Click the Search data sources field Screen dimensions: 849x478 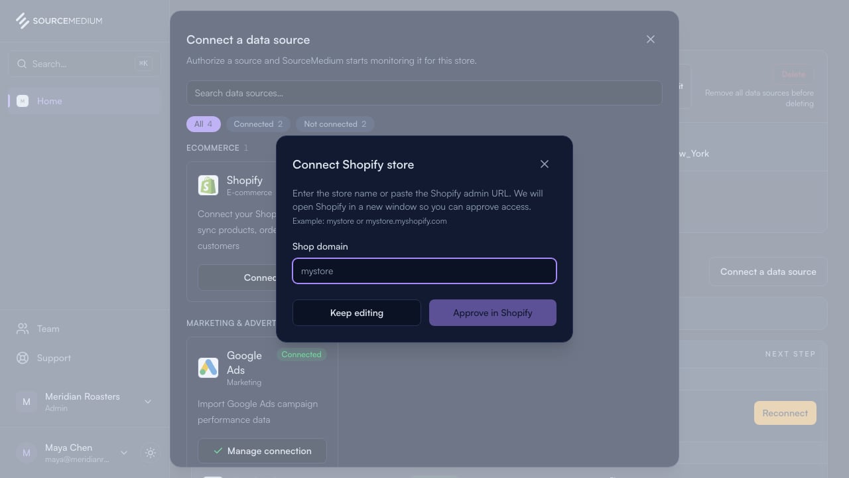click(x=424, y=93)
